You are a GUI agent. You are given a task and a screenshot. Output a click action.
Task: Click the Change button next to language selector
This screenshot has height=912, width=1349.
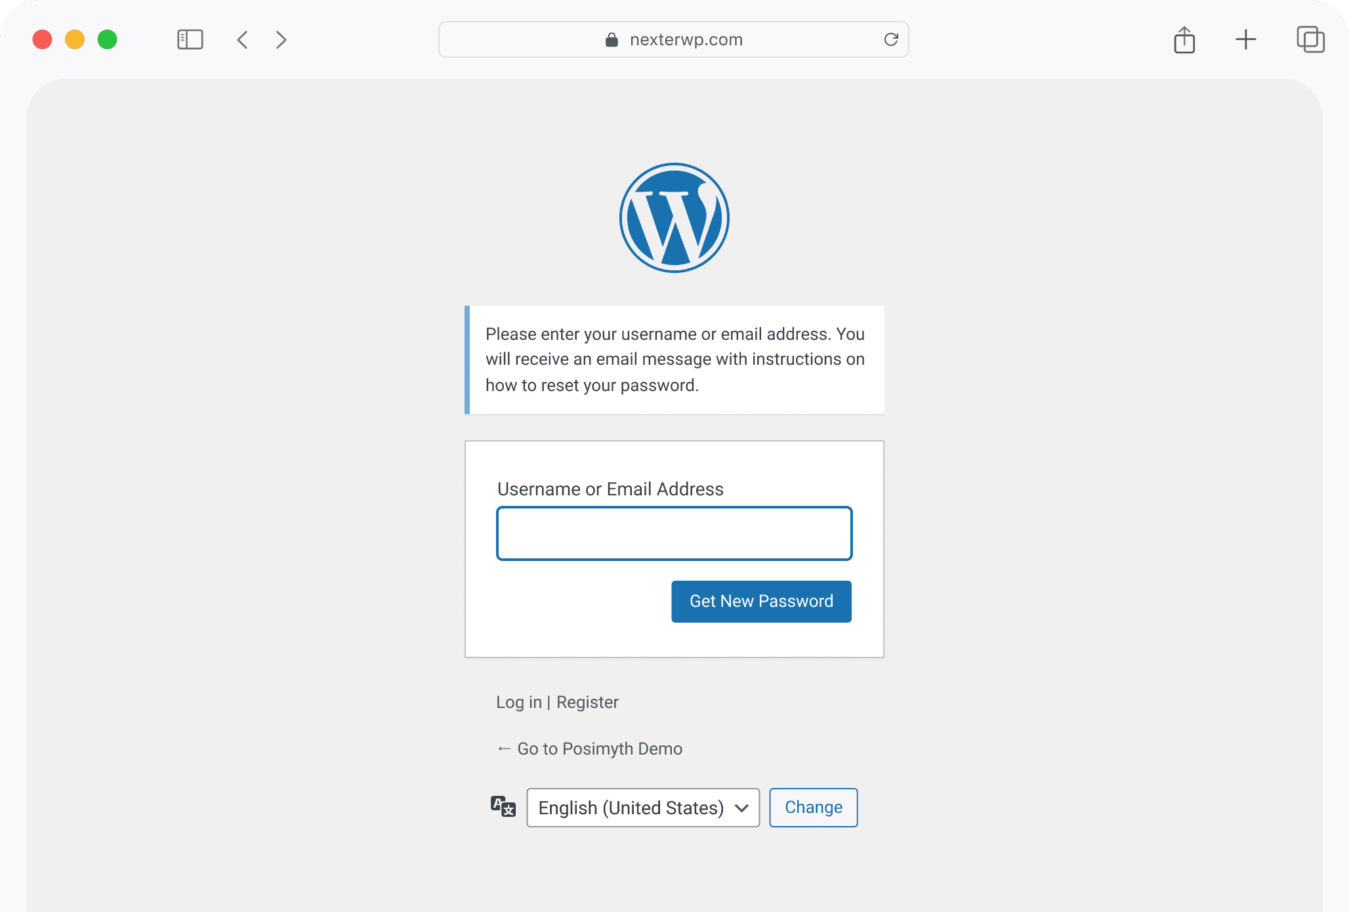pyautogui.click(x=813, y=807)
